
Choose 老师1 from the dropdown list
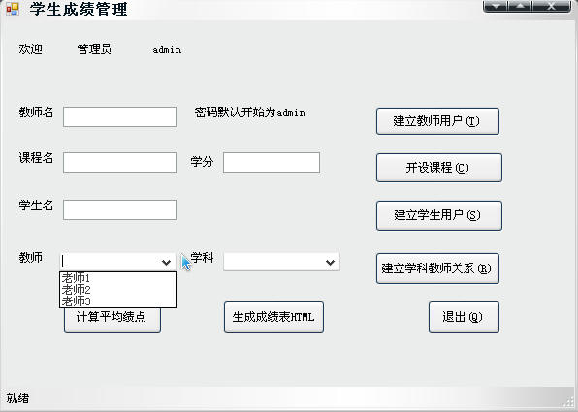[x=117, y=278]
